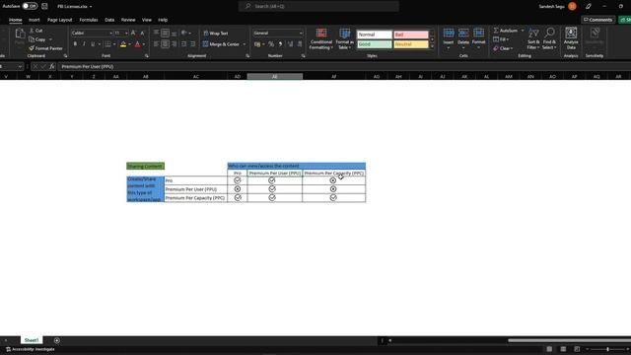
Task: Open Find & Select magnifier
Action: (x=549, y=39)
